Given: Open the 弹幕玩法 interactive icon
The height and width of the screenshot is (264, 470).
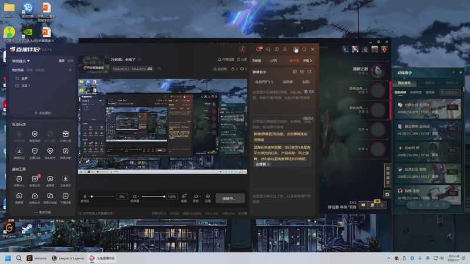Looking at the screenshot, I should point(19,151).
